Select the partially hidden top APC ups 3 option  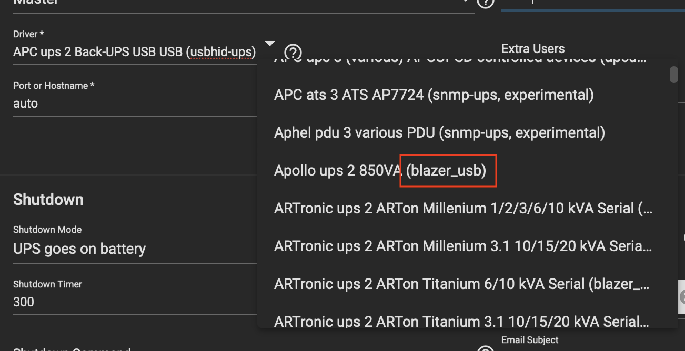461,60
